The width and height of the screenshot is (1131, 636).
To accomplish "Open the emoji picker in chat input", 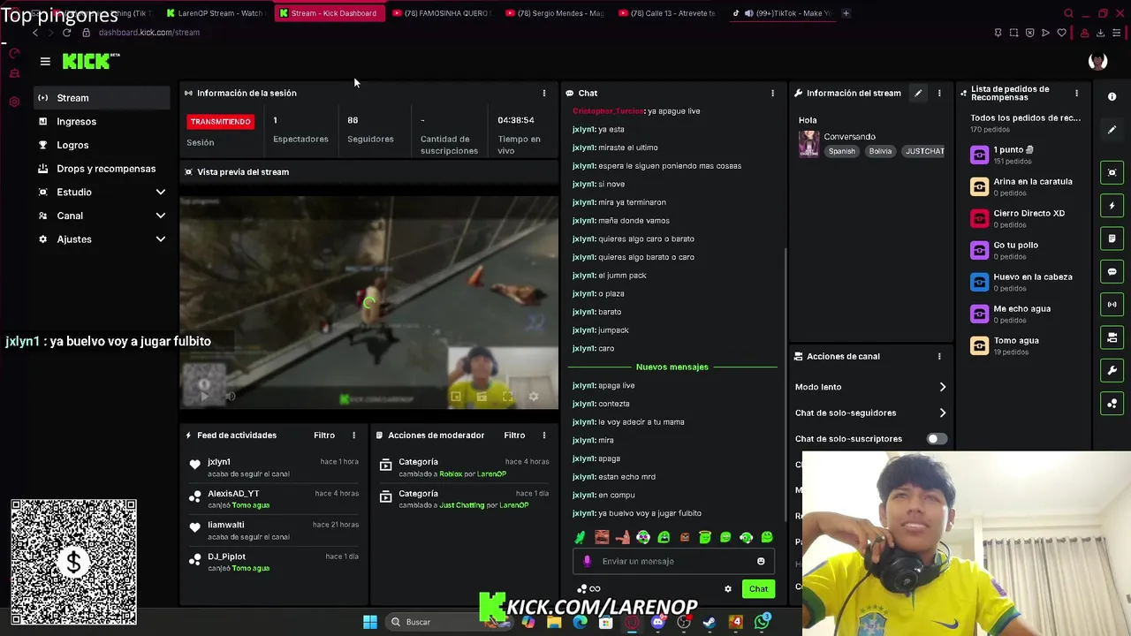I will click(x=761, y=561).
